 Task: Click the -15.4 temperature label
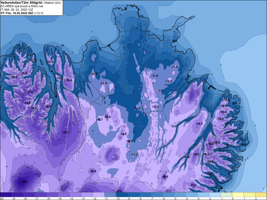coord(69,80)
